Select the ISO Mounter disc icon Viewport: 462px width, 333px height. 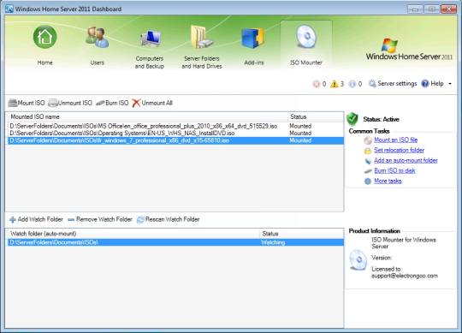point(306,37)
